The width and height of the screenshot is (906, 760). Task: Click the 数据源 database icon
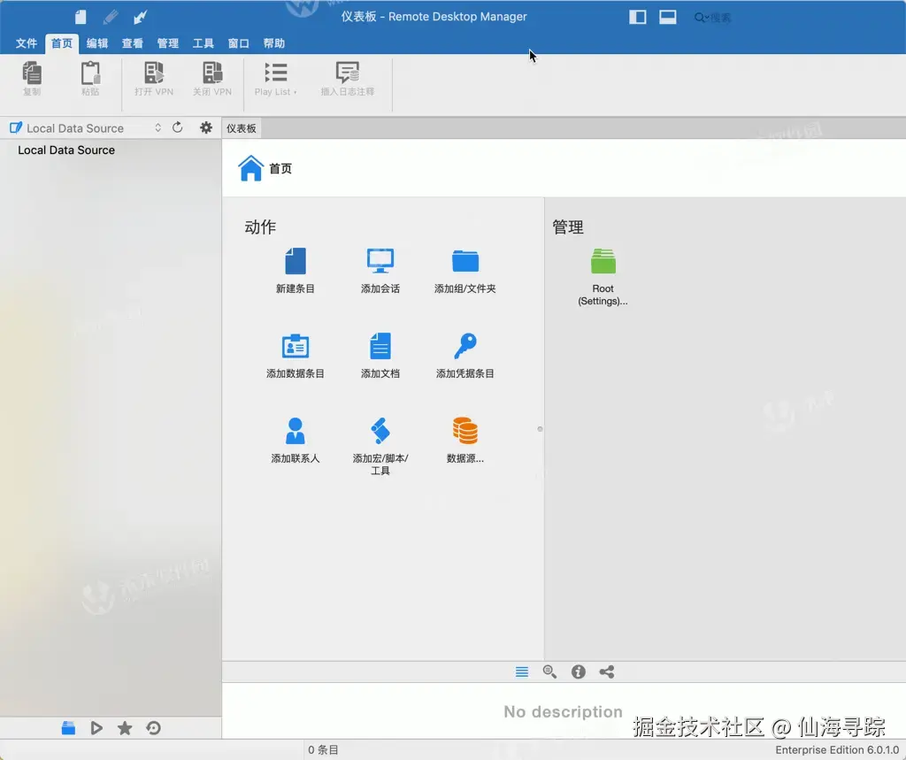pyautogui.click(x=465, y=431)
